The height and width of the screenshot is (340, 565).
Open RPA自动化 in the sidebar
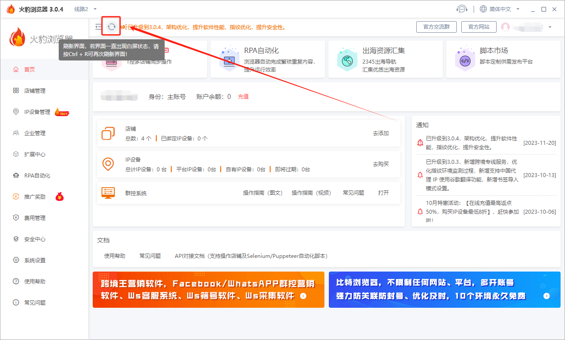pos(44,175)
